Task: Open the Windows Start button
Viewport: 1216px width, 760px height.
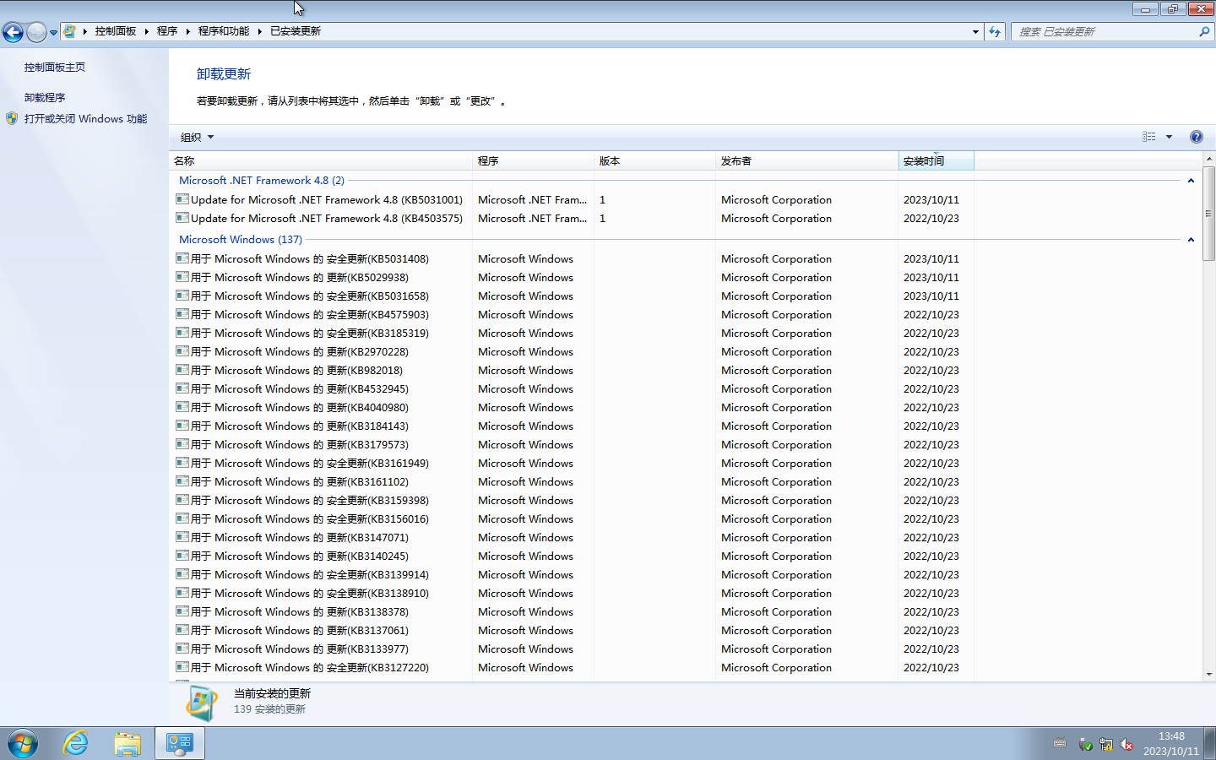Action: click(23, 743)
